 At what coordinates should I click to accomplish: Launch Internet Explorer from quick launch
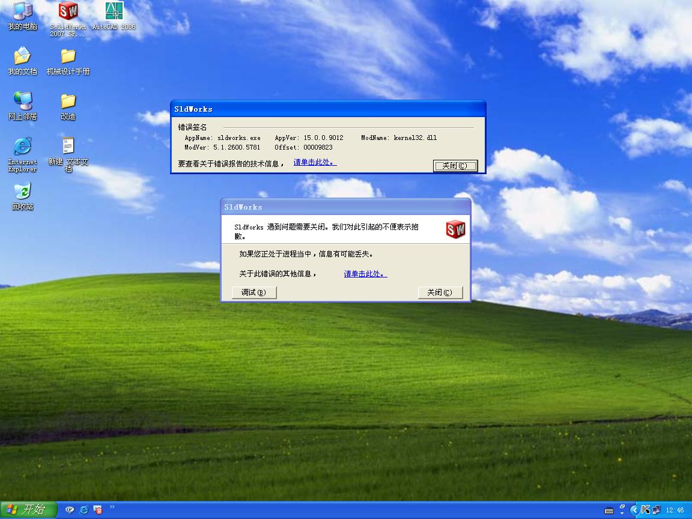tap(84, 510)
